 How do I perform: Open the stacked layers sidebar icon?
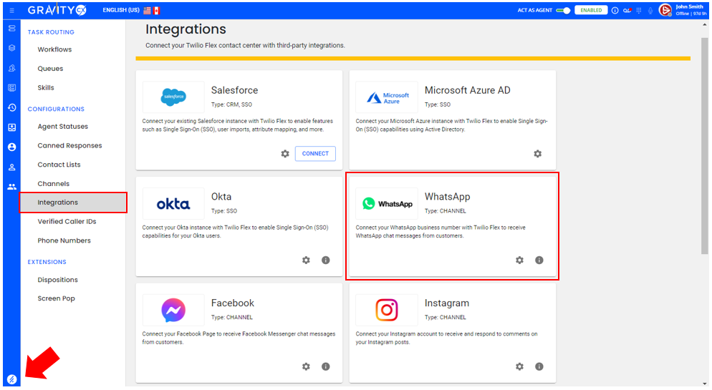tap(11, 48)
